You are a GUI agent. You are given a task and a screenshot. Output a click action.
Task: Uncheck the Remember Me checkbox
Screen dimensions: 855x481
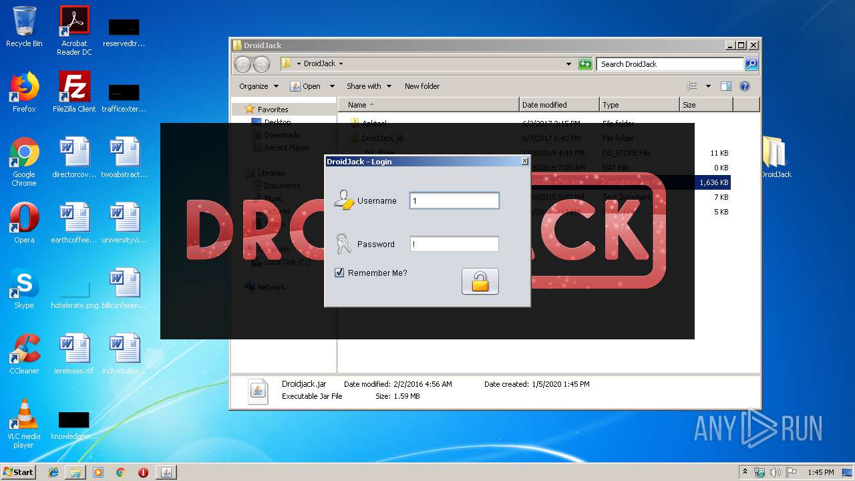[339, 273]
